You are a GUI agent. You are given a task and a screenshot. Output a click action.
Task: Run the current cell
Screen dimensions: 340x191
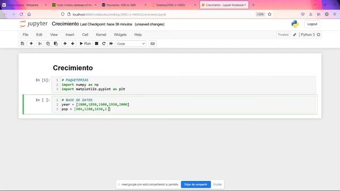pos(85,44)
